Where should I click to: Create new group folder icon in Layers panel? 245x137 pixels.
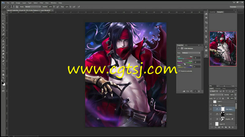pos(226,127)
